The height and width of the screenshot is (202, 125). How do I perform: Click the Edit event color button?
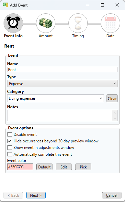tap(64, 167)
